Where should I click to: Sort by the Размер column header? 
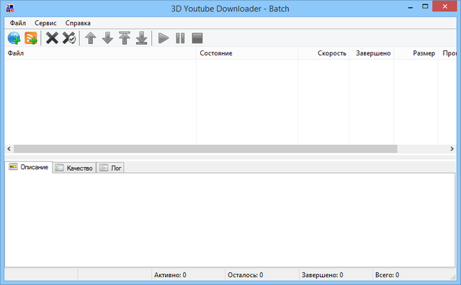(416, 53)
